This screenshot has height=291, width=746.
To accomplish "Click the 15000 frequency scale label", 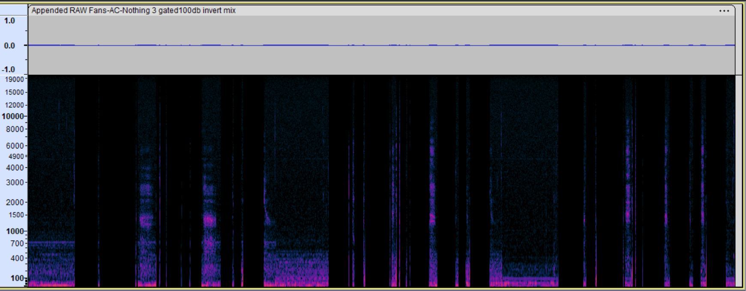I will pyautogui.click(x=14, y=92).
